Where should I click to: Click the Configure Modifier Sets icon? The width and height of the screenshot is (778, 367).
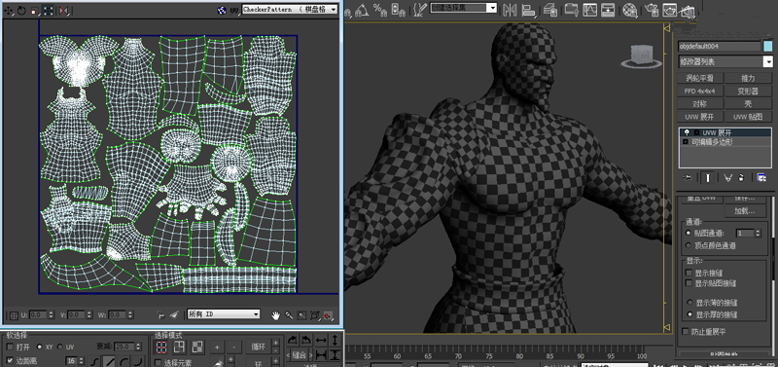[x=762, y=177]
